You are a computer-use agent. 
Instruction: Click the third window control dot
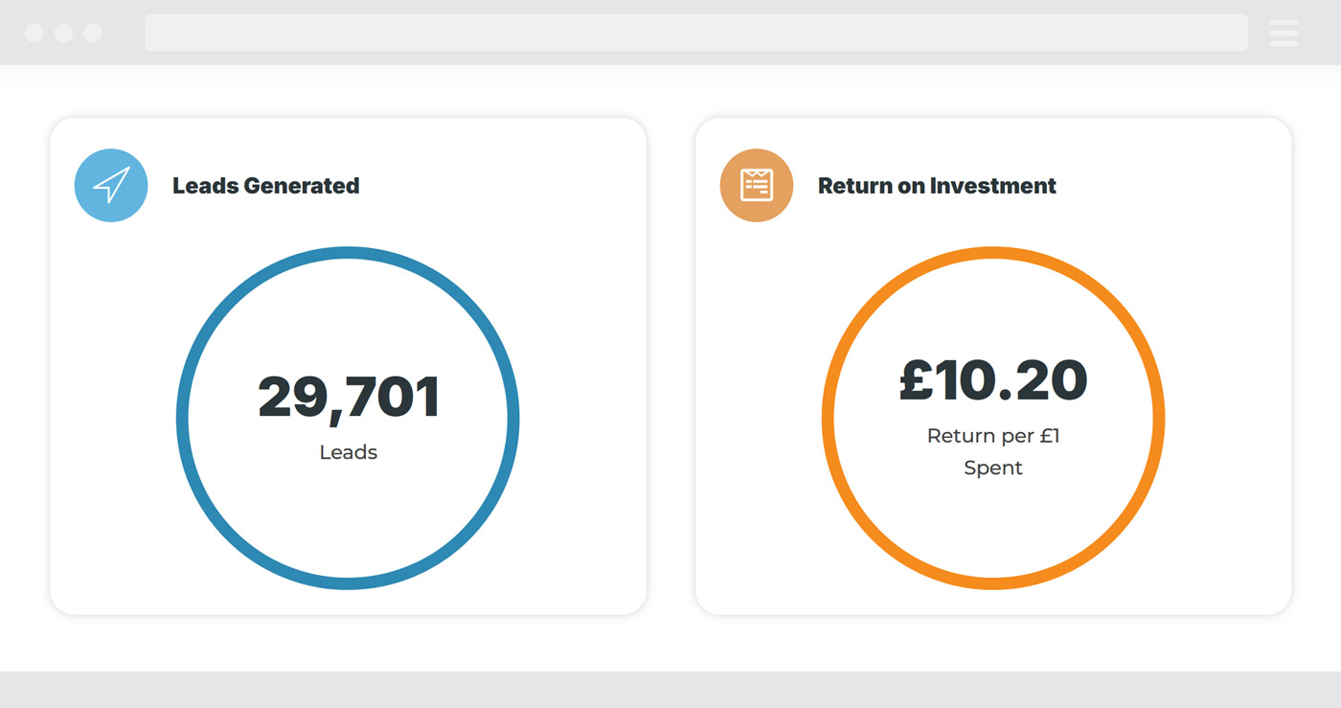93,33
